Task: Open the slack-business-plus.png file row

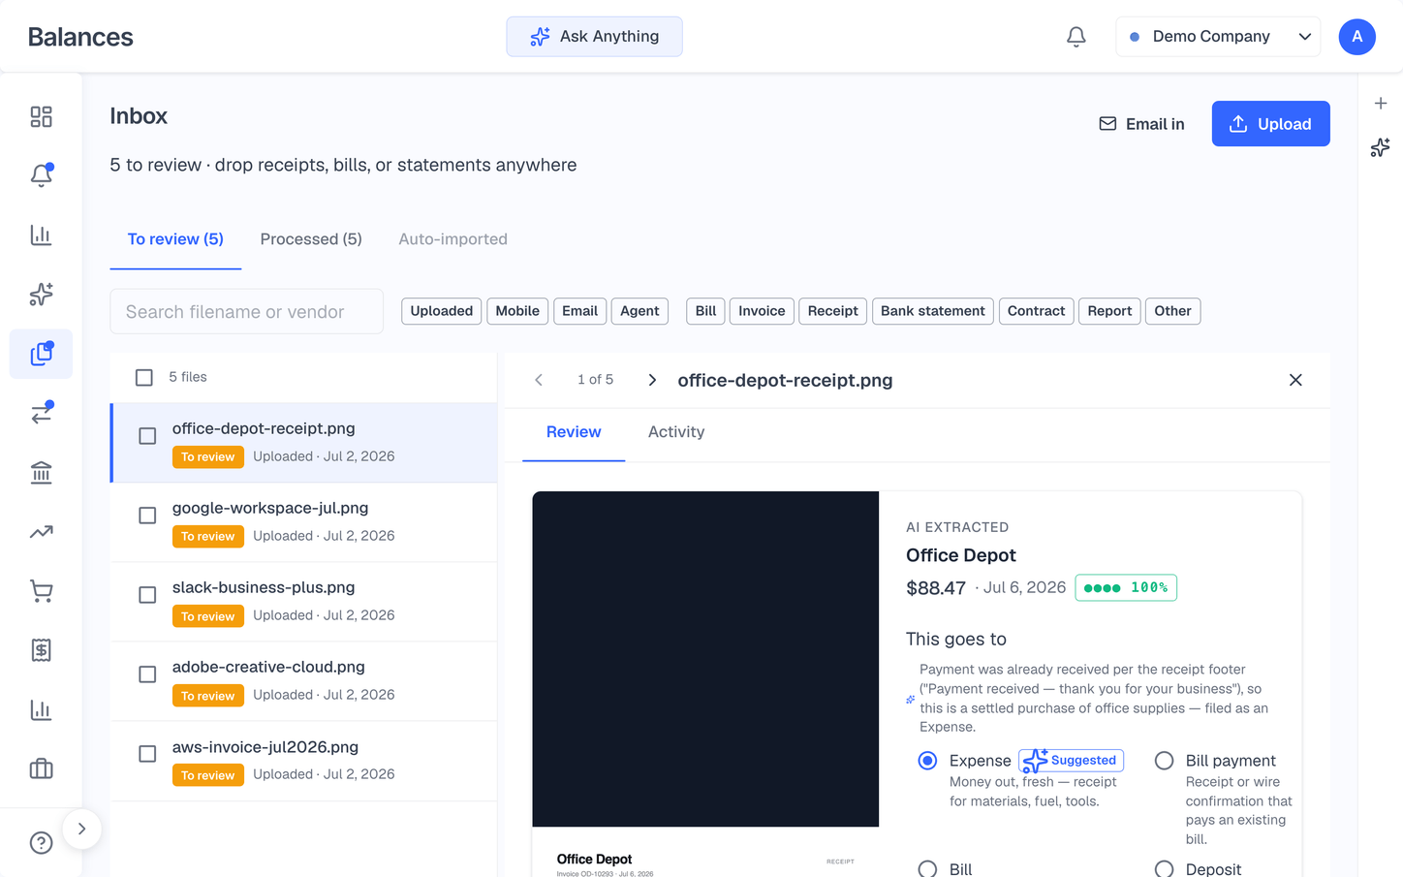Action: pyautogui.click(x=304, y=602)
